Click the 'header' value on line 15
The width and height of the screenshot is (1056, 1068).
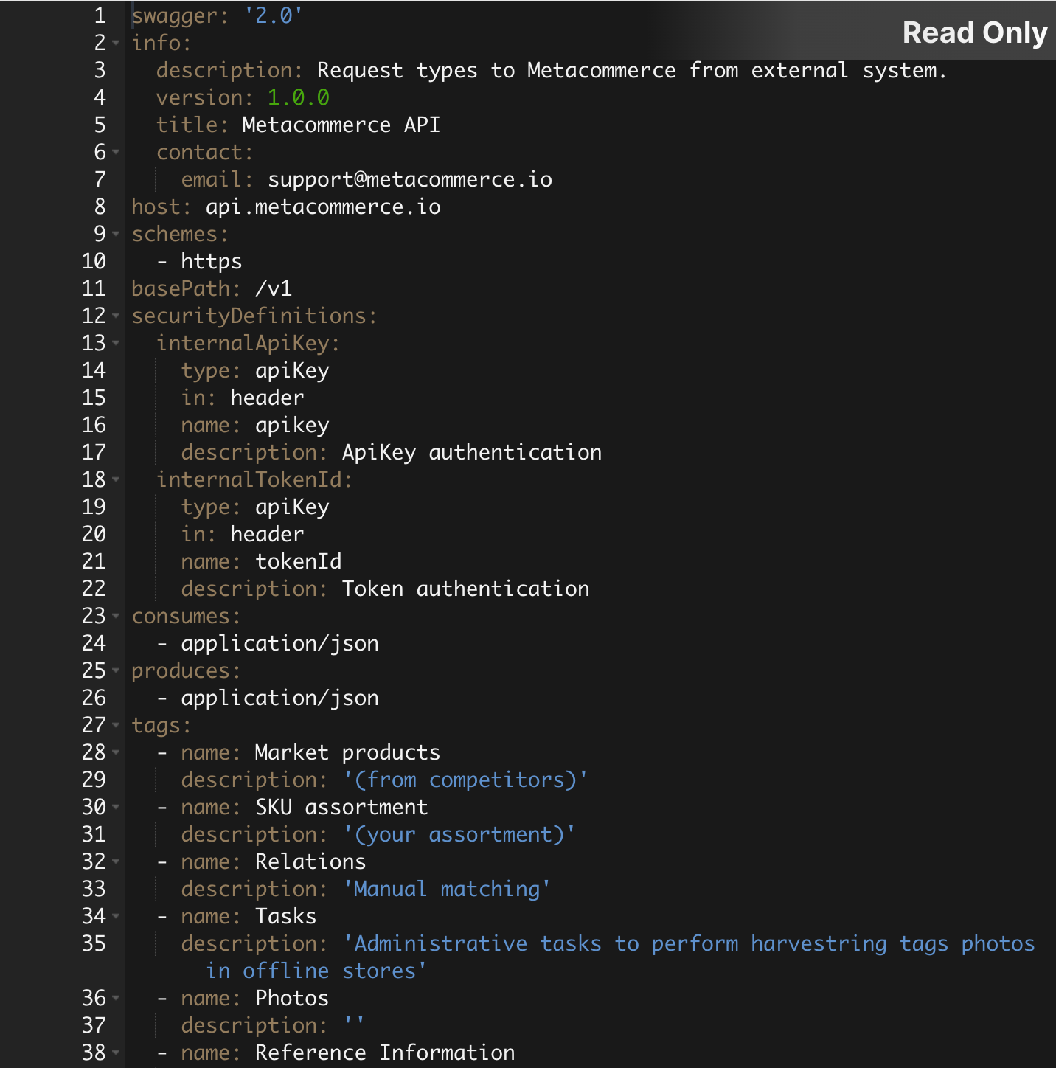(267, 398)
